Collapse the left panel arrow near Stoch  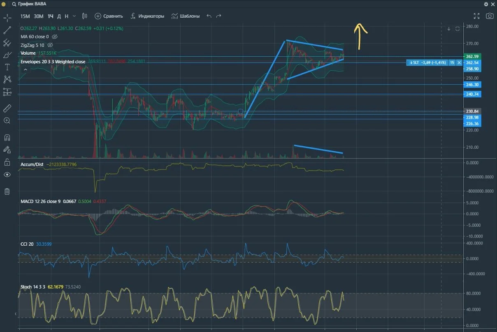pos(16,314)
